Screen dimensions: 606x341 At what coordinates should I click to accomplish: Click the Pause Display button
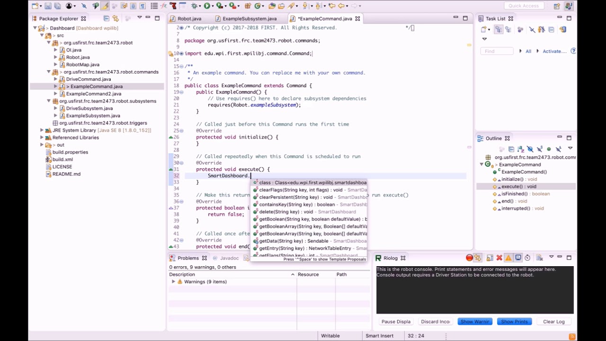pos(396,322)
